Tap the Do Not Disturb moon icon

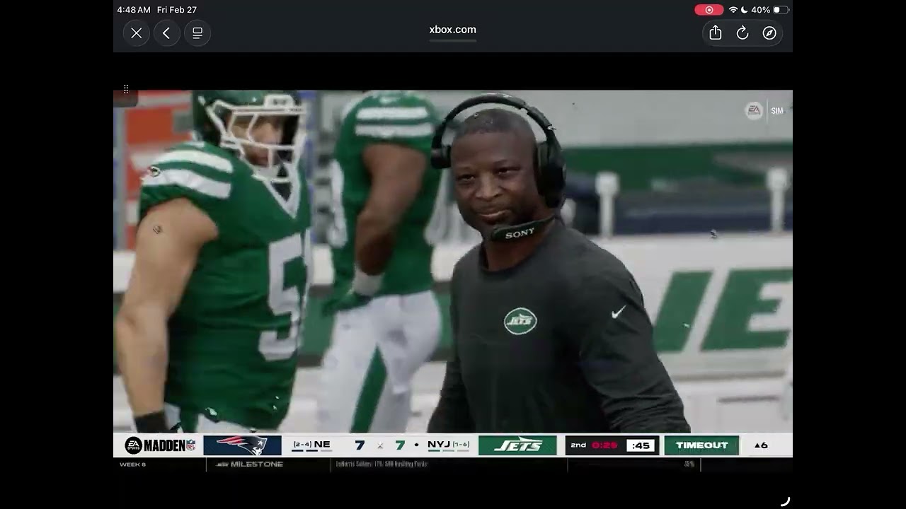click(745, 10)
